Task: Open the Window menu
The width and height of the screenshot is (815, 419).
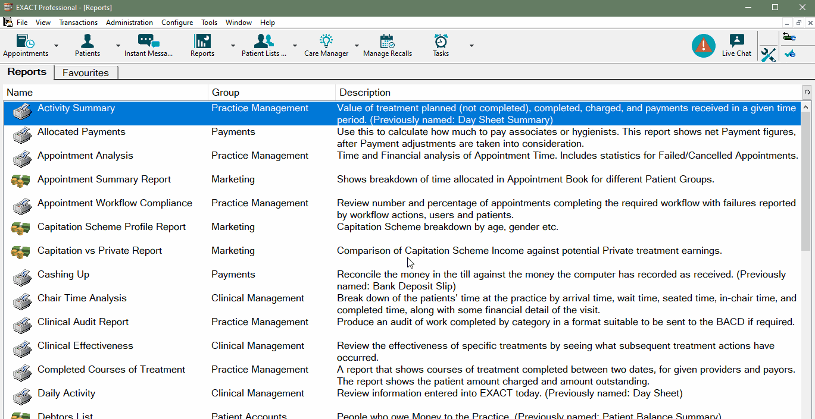Action: pyautogui.click(x=238, y=23)
